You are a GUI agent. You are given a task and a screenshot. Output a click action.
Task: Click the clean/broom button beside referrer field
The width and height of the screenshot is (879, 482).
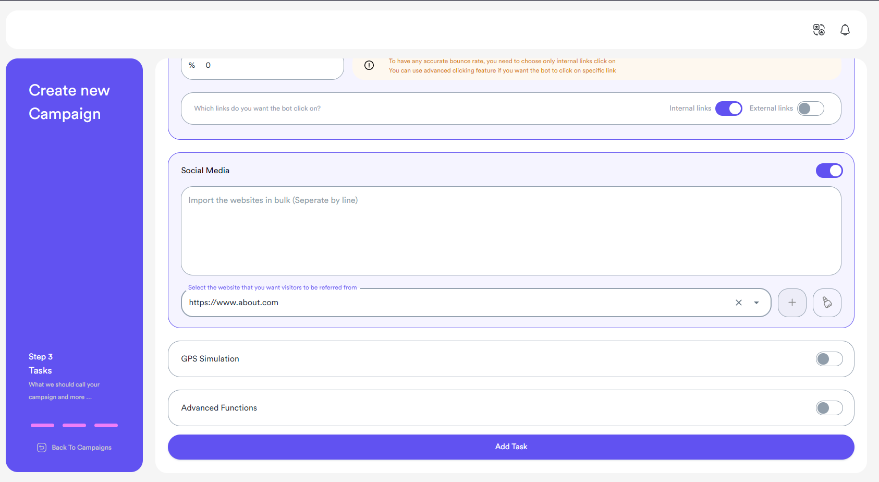[827, 303]
